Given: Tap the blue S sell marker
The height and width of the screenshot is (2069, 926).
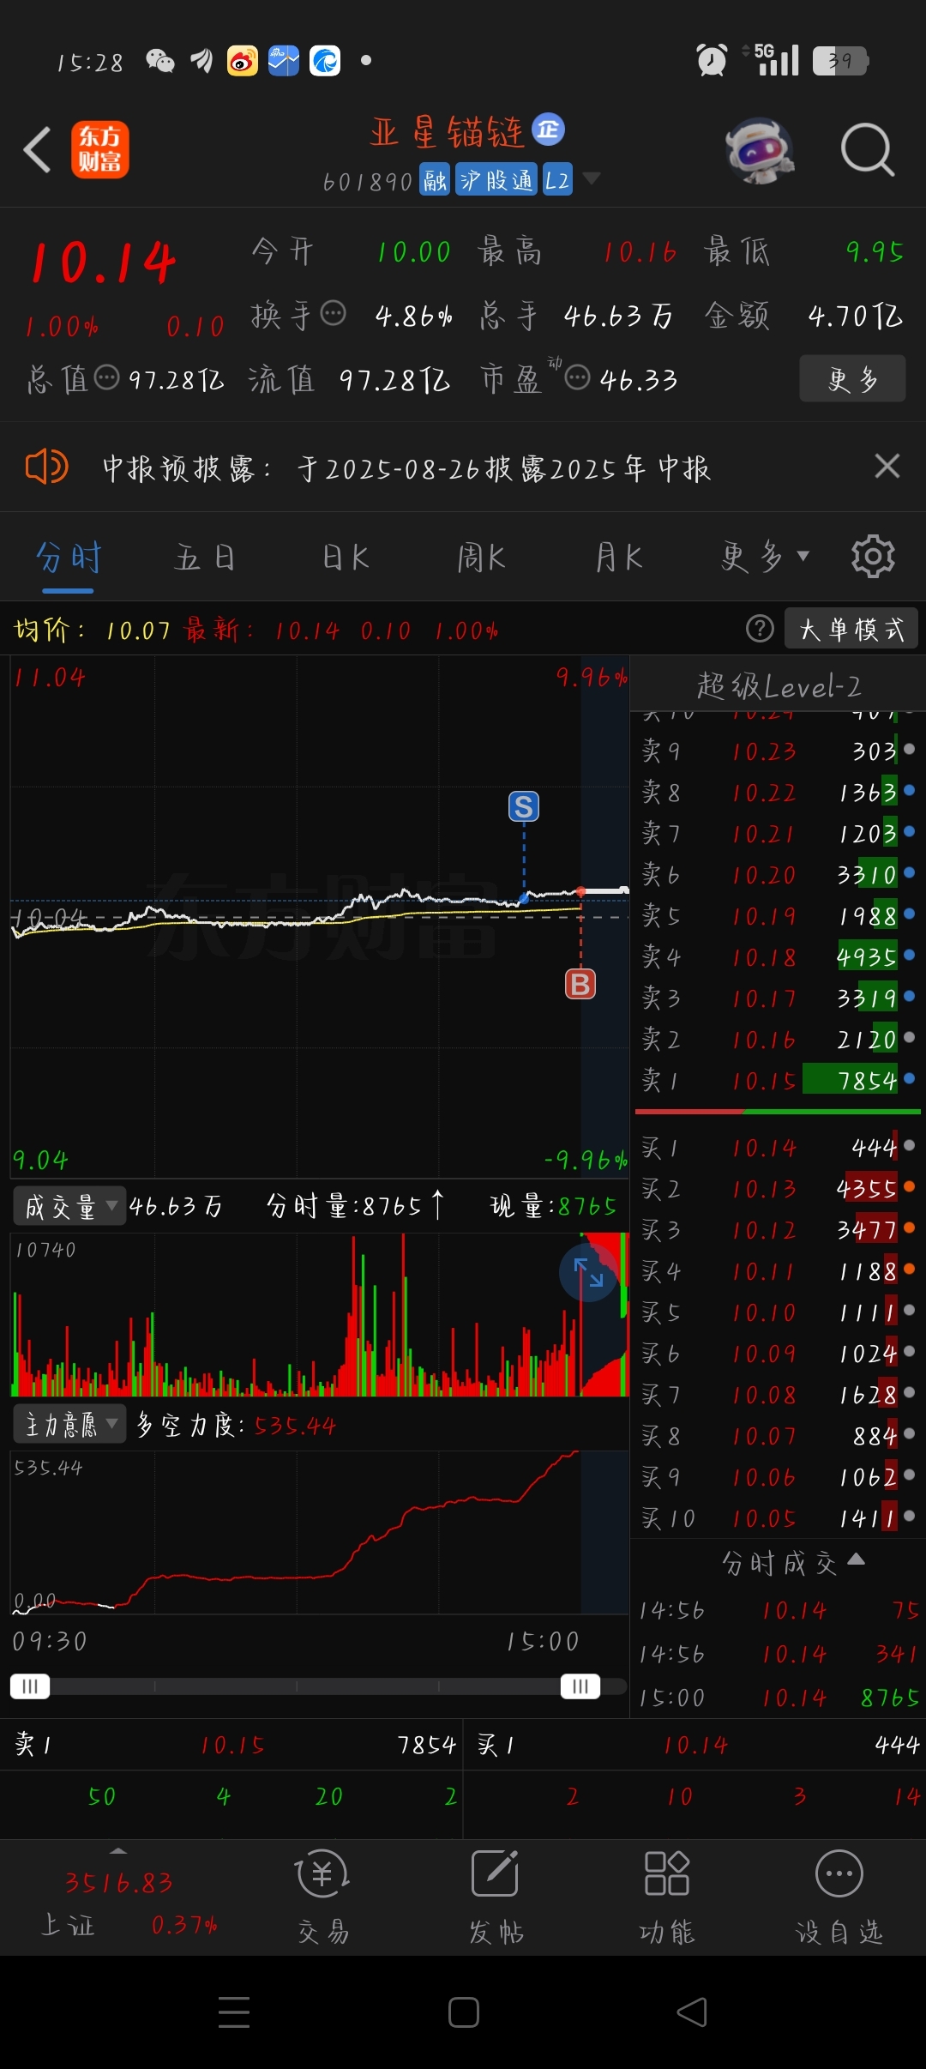Looking at the screenshot, I should click(524, 806).
